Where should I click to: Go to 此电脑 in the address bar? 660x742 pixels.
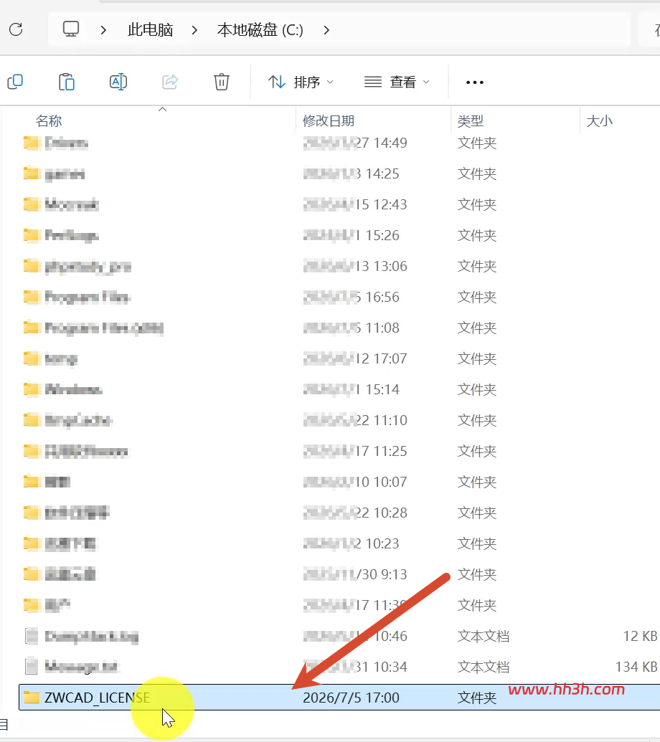(x=151, y=30)
